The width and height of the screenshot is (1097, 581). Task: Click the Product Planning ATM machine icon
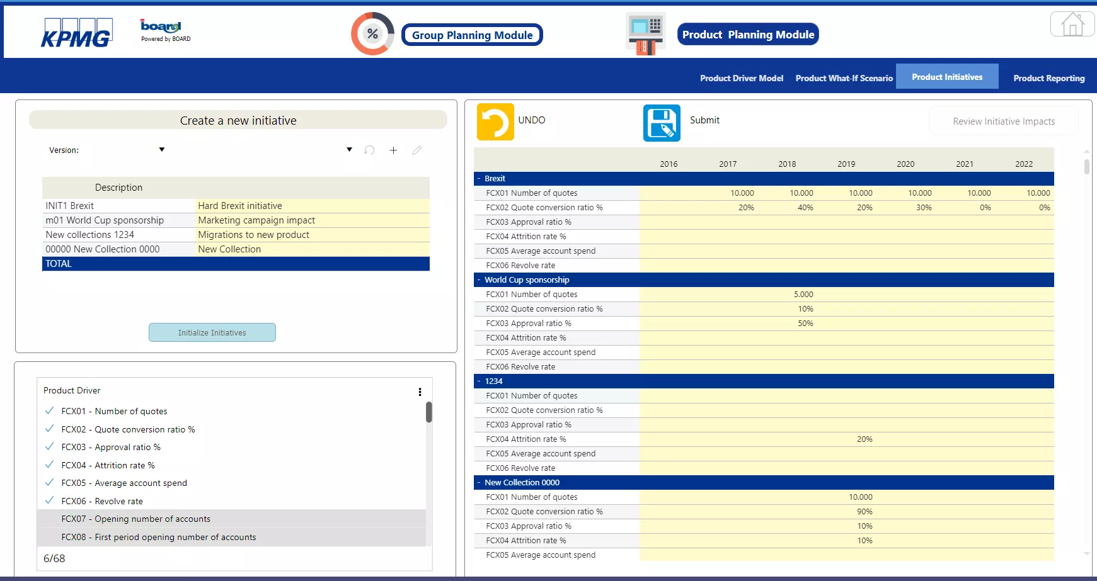(x=645, y=34)
